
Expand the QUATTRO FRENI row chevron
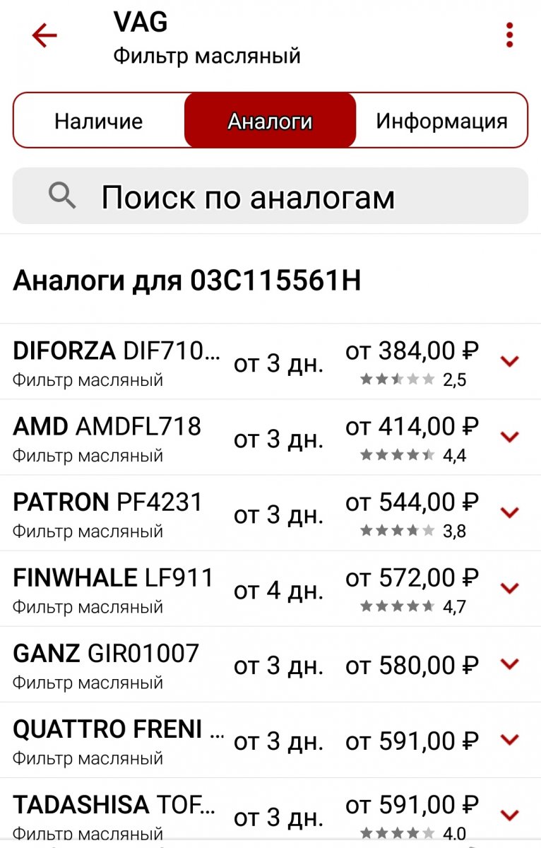(x=509, y=740)
